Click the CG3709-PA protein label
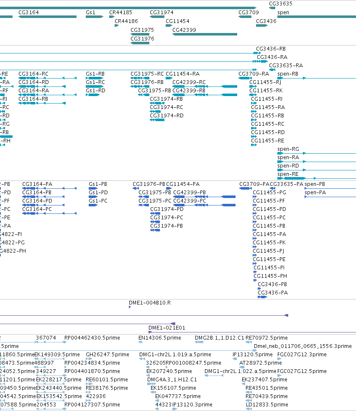356x411 pixels. point(254,184)
